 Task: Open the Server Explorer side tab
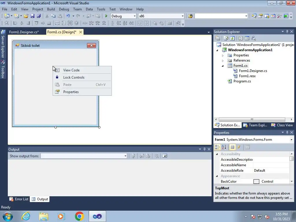click(3, 44)
